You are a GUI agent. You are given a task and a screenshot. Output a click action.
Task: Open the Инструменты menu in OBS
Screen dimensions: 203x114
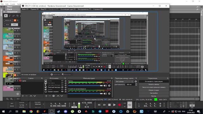point(84,9)
